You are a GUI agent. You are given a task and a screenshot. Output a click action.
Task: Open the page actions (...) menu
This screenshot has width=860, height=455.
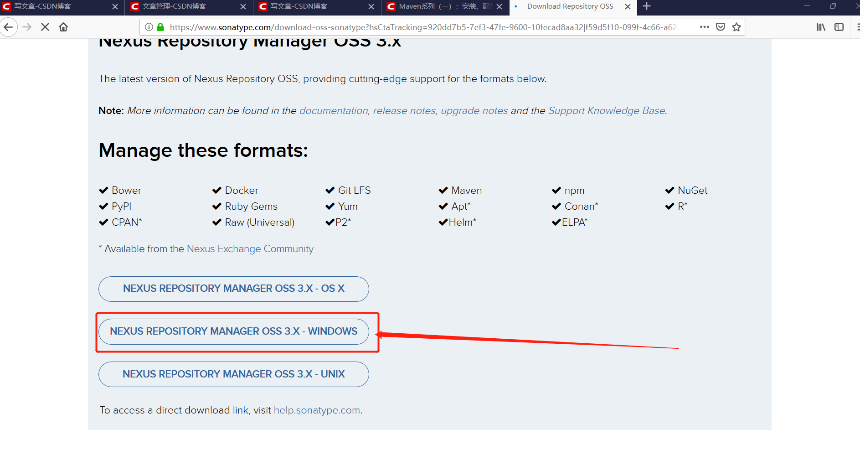[x=704, y=27]
